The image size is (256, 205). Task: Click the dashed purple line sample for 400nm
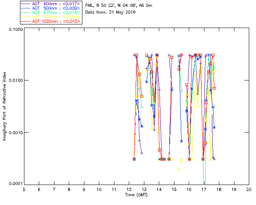tap(26, 4)
